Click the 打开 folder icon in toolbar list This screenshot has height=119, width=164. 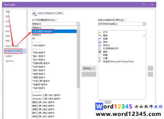[100, 32]
